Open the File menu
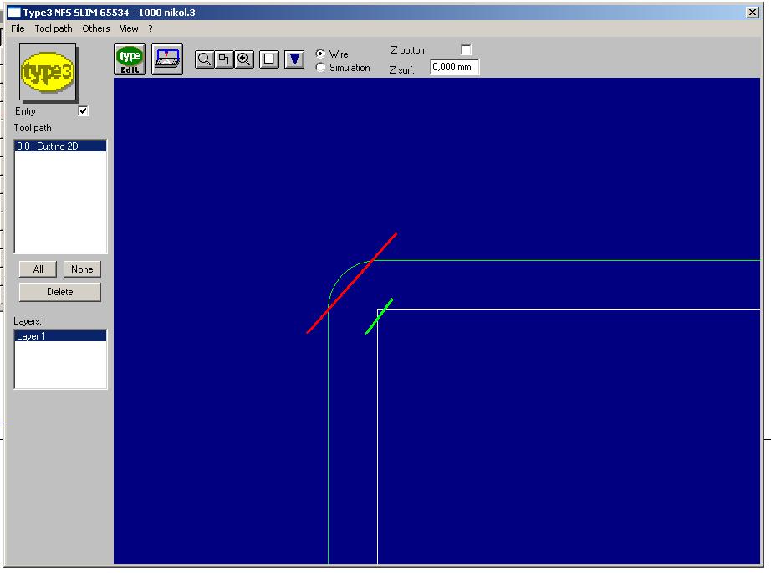 pos(18,28)
